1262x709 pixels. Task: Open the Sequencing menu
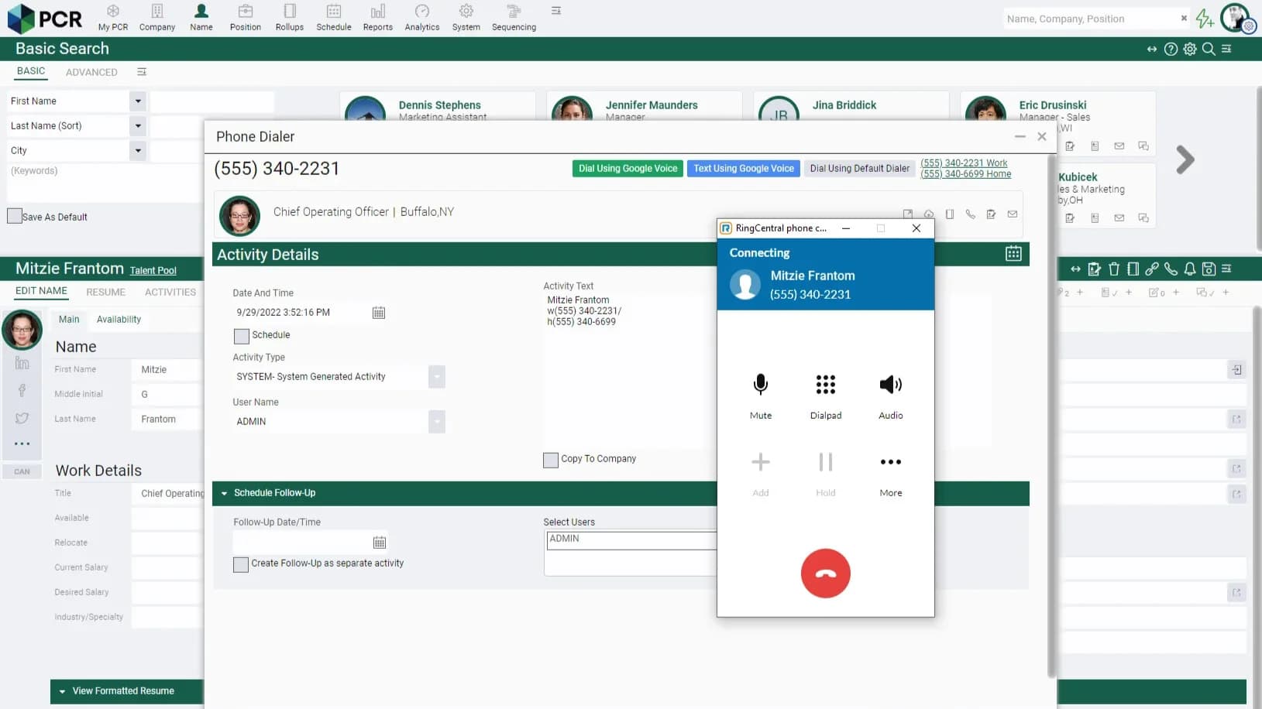point(514,18)
